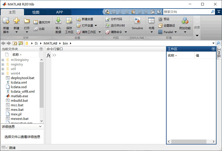Screen dimensions: 222x151
Task: Click the Add-Ons (附加功能) icon
Action: 185,21
